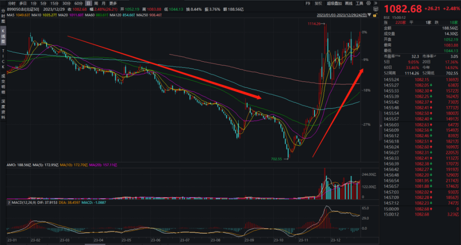Select the 1分 one-minute period
Image resolution: width=461 pixels, height=245 pixels.
[x=34, y=3]
